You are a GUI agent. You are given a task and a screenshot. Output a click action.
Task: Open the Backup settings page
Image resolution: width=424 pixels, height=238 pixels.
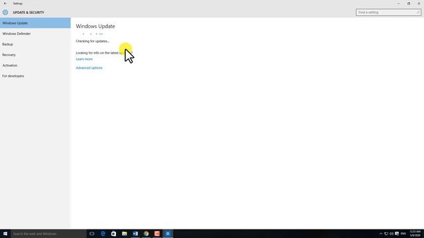click(x=35, y=44)
